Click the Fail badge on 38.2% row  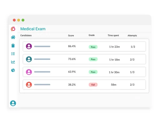93,85
